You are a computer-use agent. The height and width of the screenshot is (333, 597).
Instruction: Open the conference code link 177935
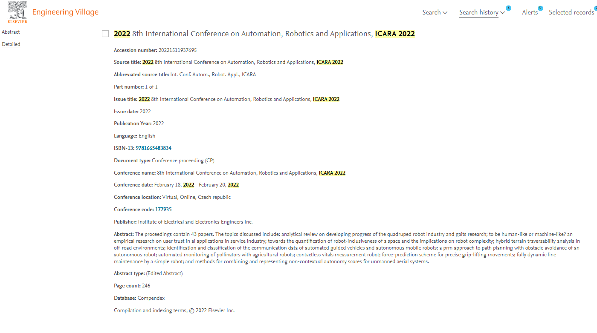[163, 210]
